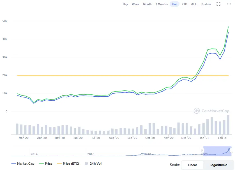Click the Nov '20 x-axis label
The width and height of the screenshot is (235, 170).
point(169,138)
